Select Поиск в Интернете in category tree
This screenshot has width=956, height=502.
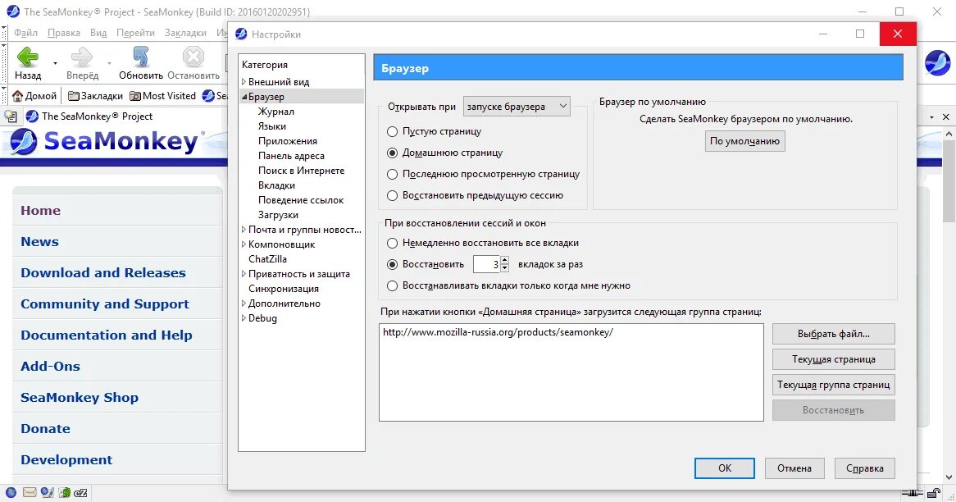pyautogui.click(x=301, y=170)
